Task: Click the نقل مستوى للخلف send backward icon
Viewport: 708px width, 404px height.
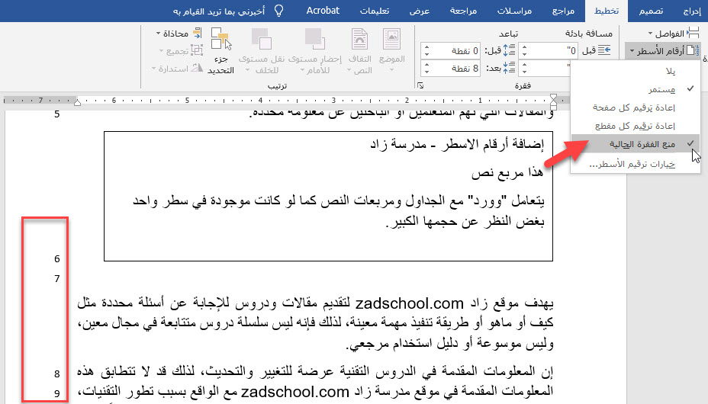Action: (262, 39)
